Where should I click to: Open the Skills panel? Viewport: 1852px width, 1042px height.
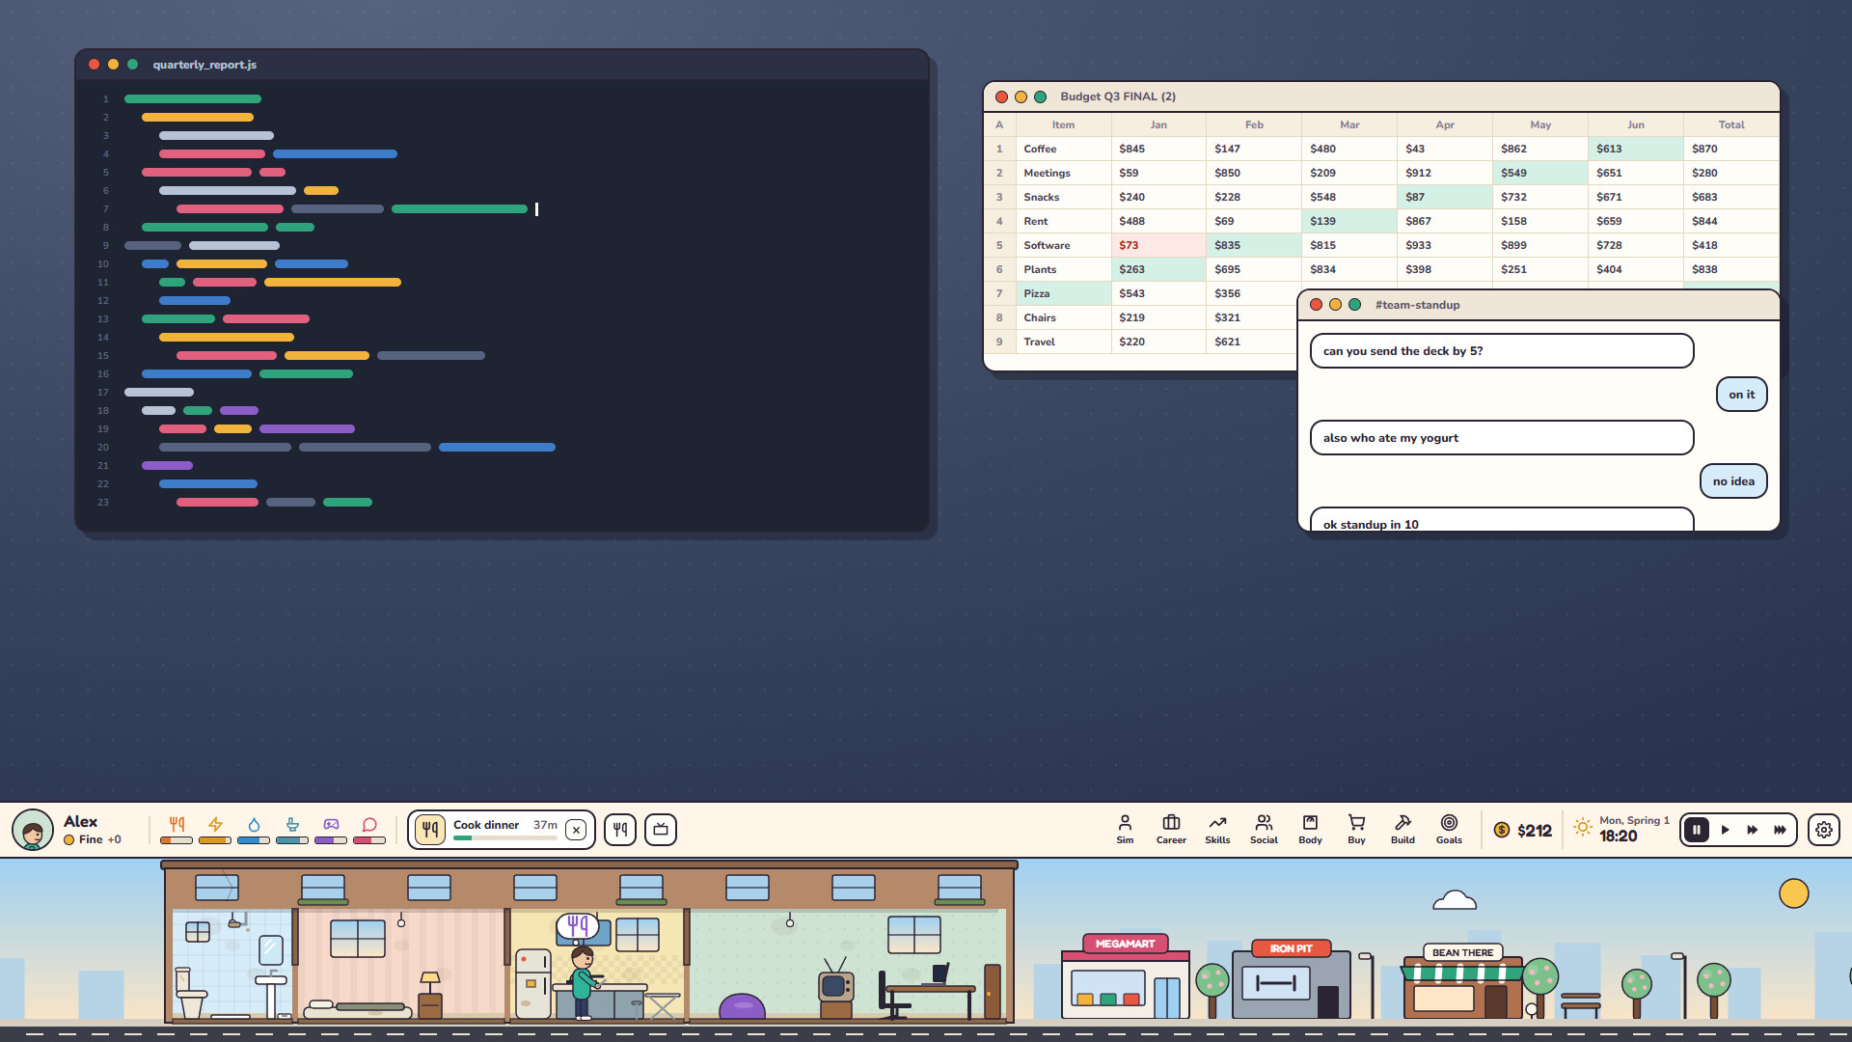pyautogui.click(x=1217, y=830)
